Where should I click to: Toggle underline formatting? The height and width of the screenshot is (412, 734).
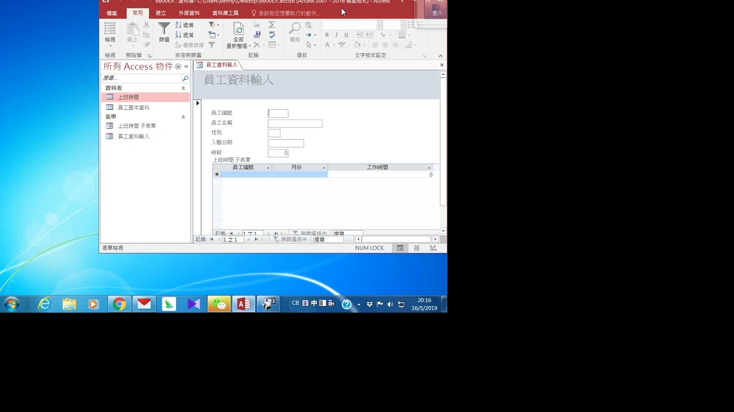346,35
